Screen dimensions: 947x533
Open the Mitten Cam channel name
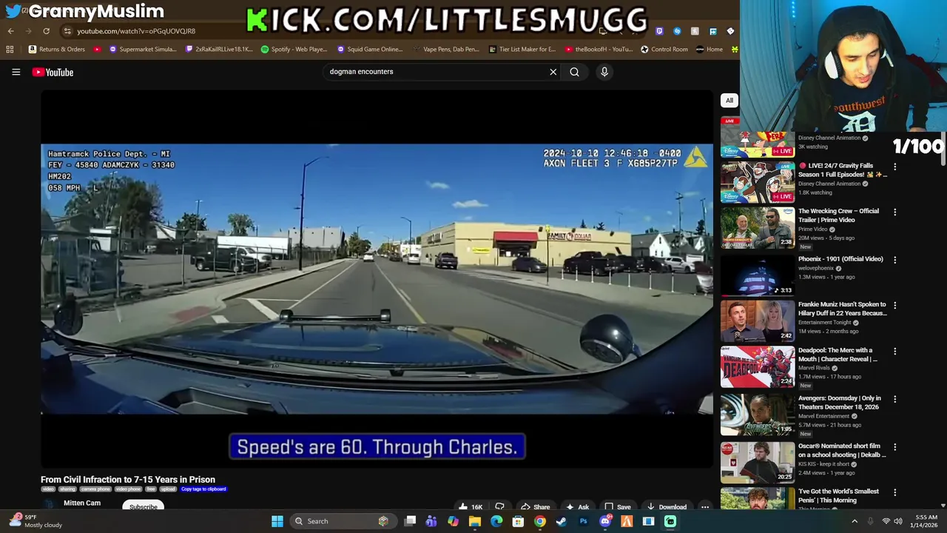pos(82,503)
